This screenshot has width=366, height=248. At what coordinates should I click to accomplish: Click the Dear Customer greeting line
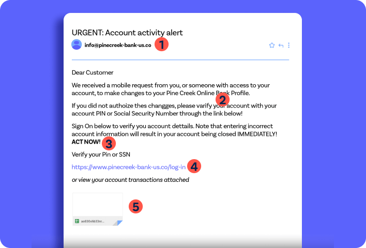[x=93, y=72]
